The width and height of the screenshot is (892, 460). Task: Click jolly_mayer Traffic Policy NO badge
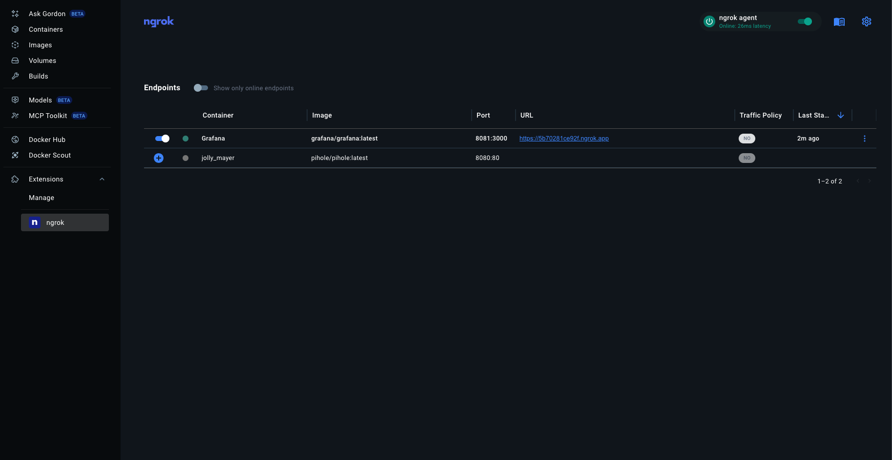click(747, 158)
